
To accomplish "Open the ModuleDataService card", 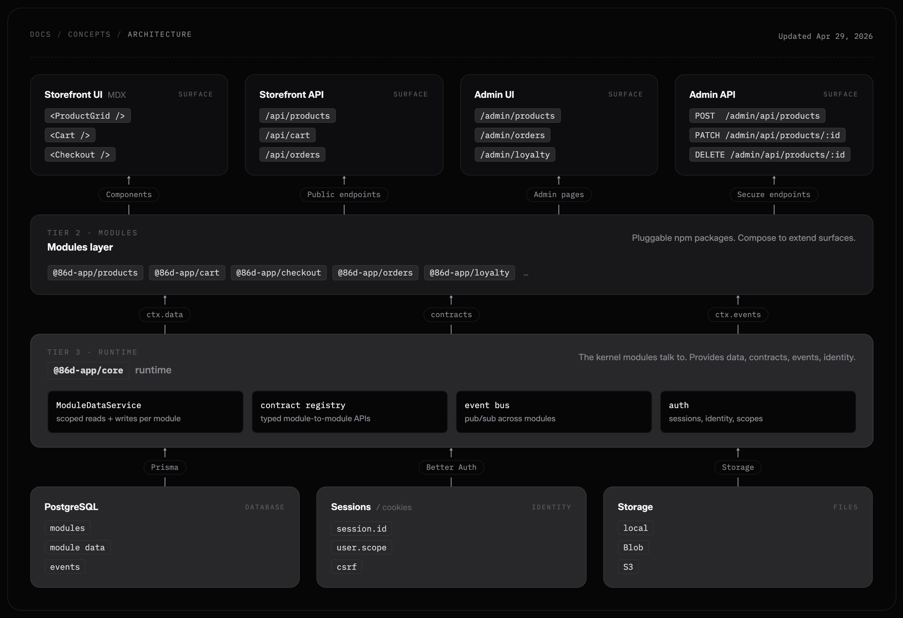I will click(x=145, y=412).
